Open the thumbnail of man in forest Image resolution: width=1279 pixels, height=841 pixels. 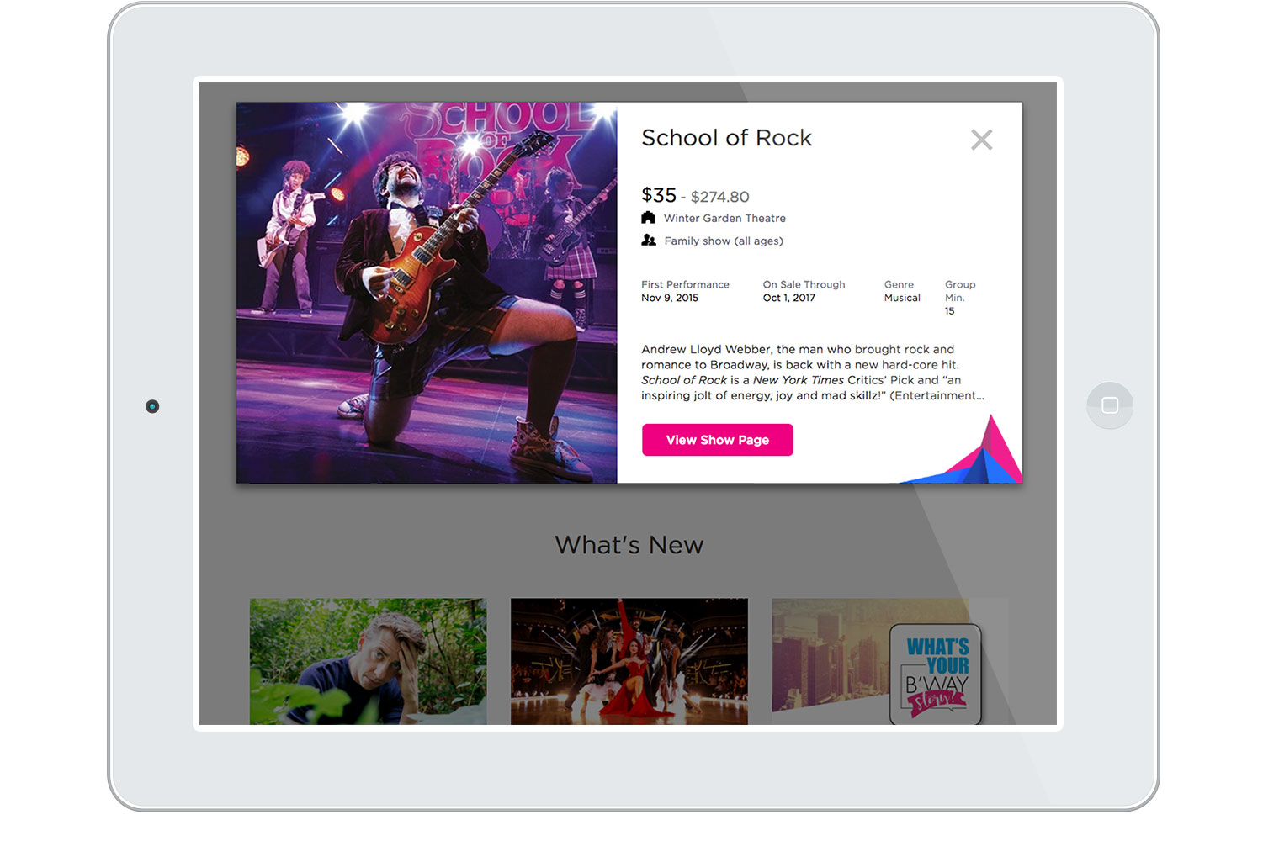pyautogui.click(x=368, y=661)
